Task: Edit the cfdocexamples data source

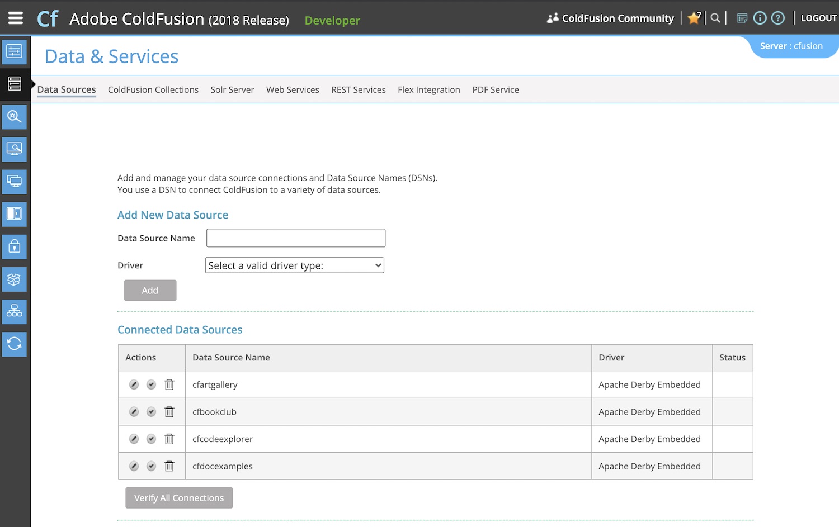Action: [134, 466]
